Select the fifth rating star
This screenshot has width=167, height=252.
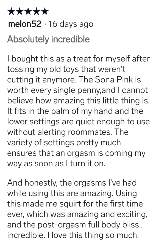click(x=44, y=11)
